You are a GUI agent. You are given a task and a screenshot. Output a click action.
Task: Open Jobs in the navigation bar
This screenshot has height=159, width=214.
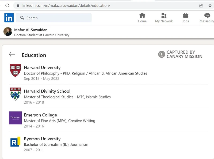[x=186, y=18]
